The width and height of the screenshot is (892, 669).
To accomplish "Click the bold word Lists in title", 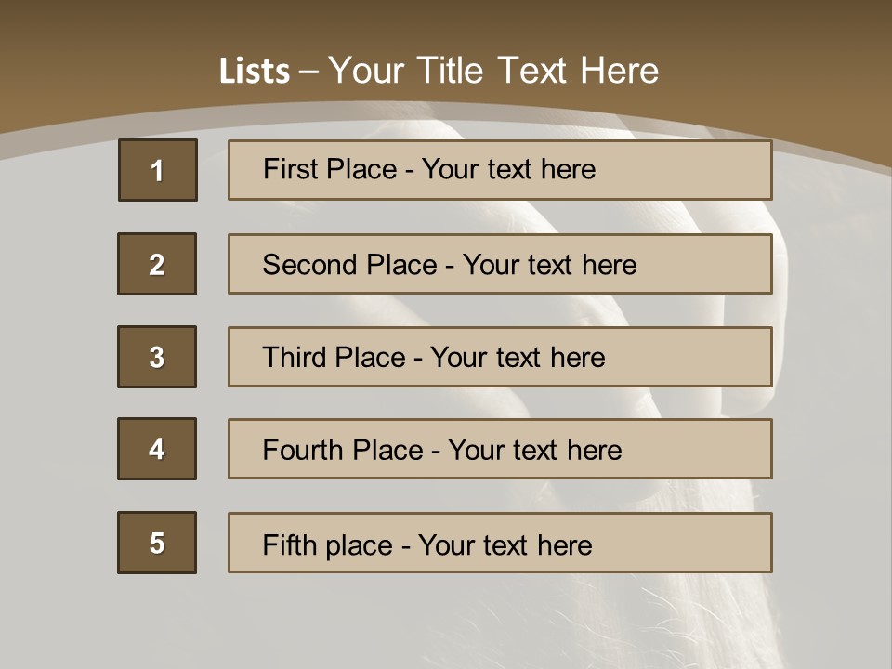I will click(x=255, y=72).
